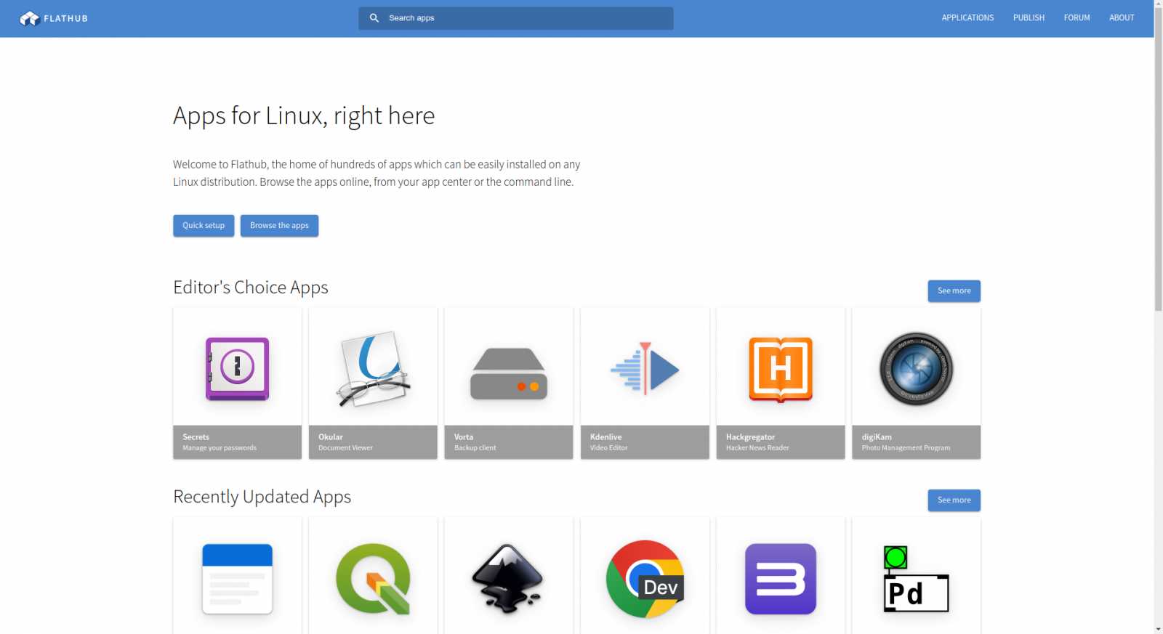Focus the Search apps field
1163x634 pixels.
pos(515,18)
